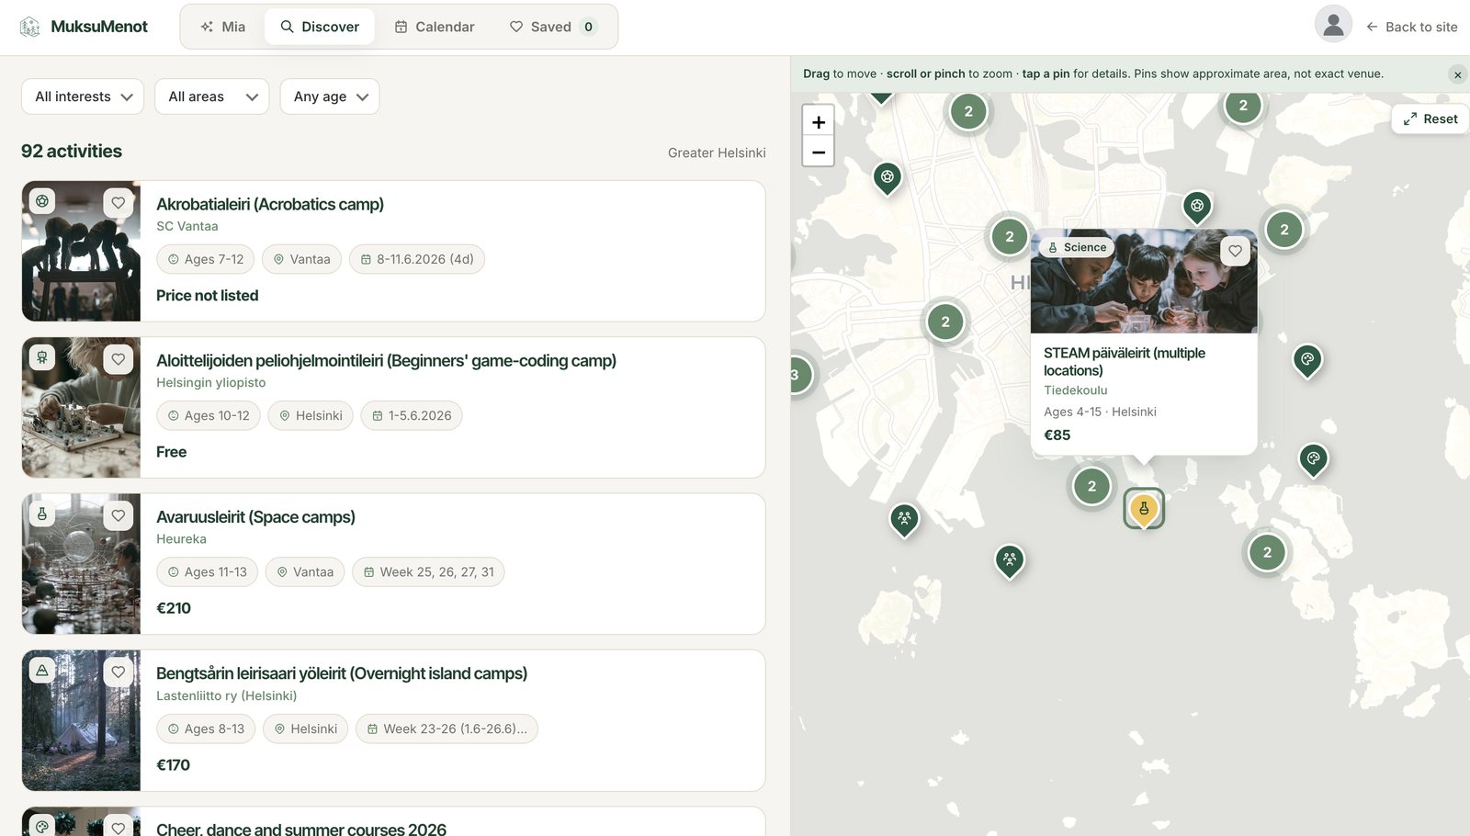Click the flask badge on Avaruusleirit thumbnail
This screenshot has width=1470, height=836.
pos(42,514)
